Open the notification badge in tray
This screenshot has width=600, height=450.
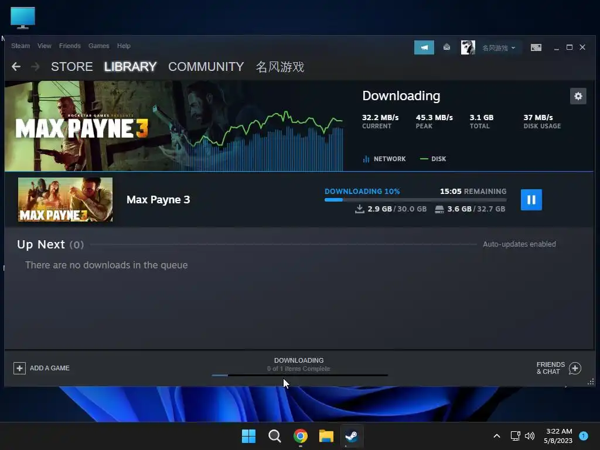584,436
